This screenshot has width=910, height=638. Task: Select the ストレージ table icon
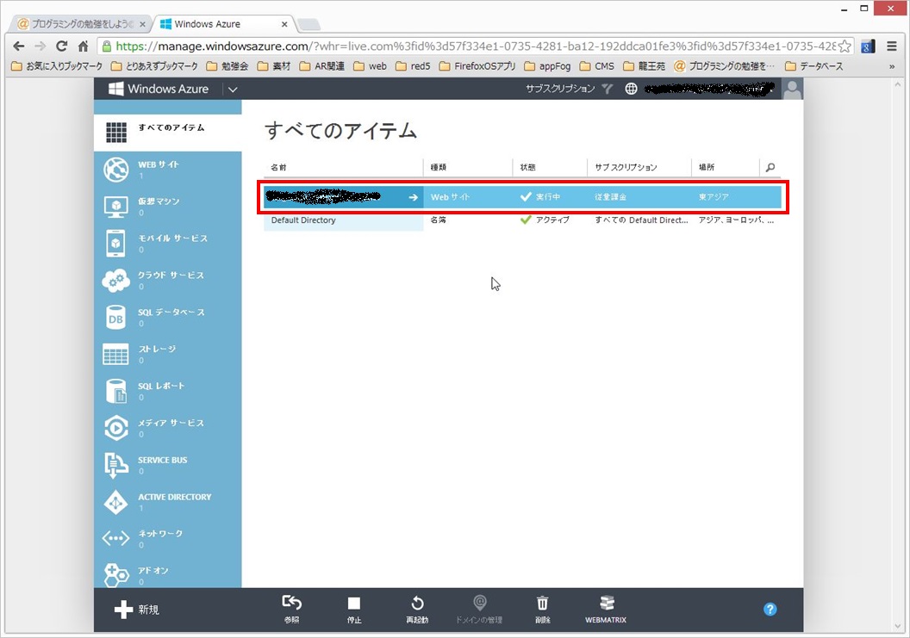point(116,355)
